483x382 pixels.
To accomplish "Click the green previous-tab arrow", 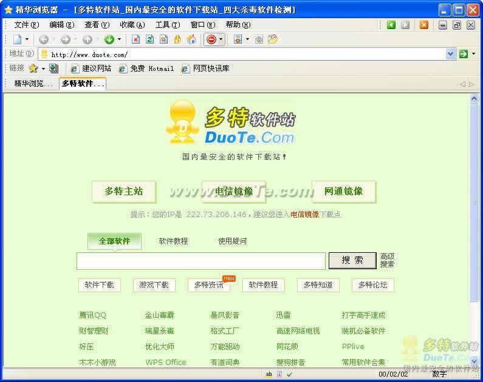I will (x=391, y=25).
